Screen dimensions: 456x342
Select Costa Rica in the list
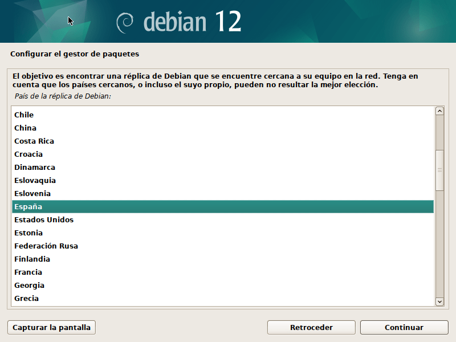click(x=223, y=141)
